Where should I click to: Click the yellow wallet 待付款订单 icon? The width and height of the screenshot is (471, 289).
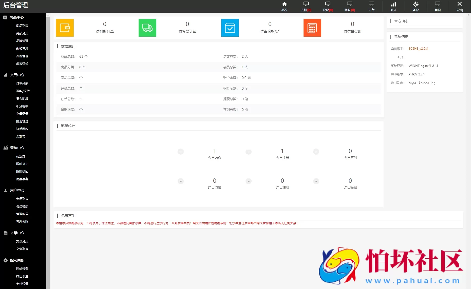(x=65, y=28)
